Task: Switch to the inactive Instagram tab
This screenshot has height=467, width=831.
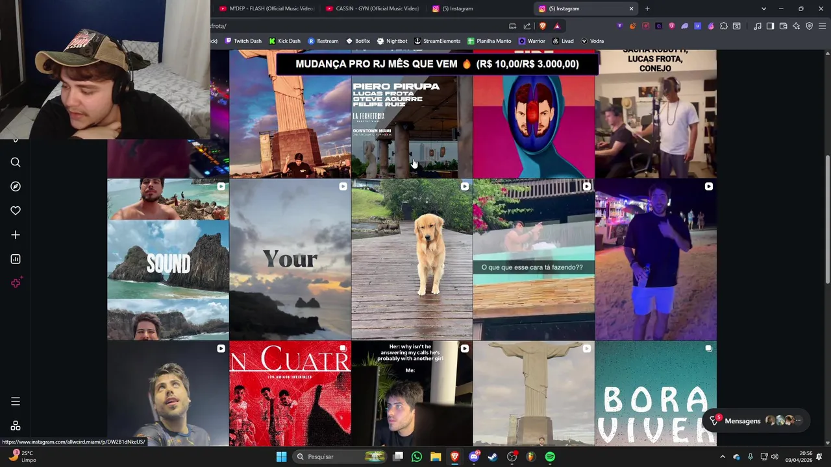Action: 479,8
